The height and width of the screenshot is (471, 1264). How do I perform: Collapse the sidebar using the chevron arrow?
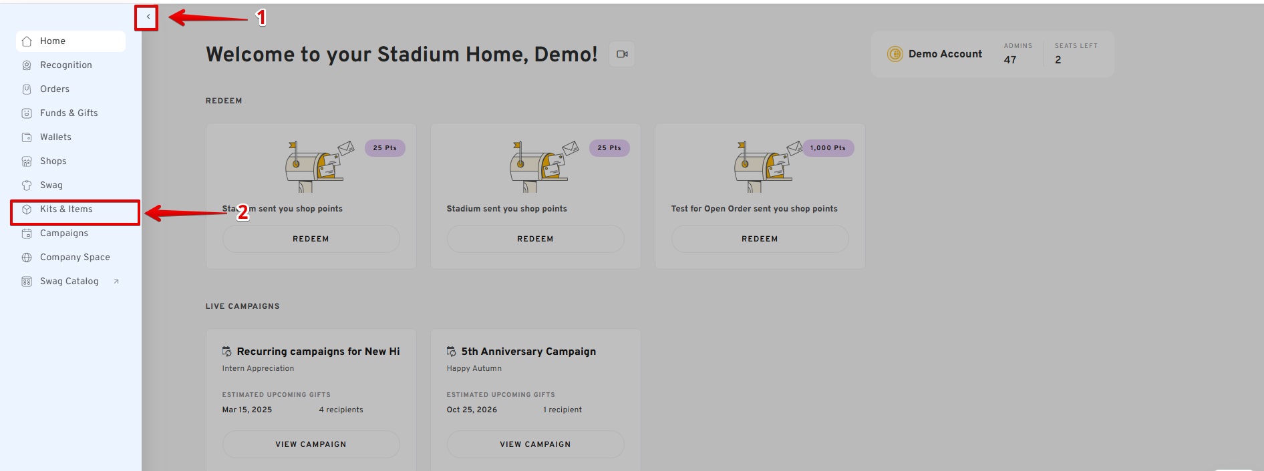pos(148,17)
